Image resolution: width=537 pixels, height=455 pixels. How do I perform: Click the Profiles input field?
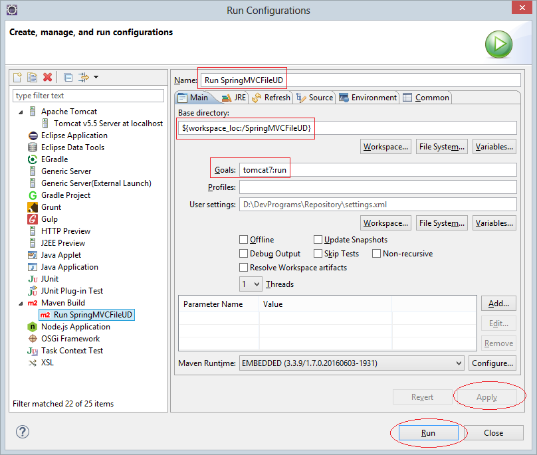click(x=378, y=187)
